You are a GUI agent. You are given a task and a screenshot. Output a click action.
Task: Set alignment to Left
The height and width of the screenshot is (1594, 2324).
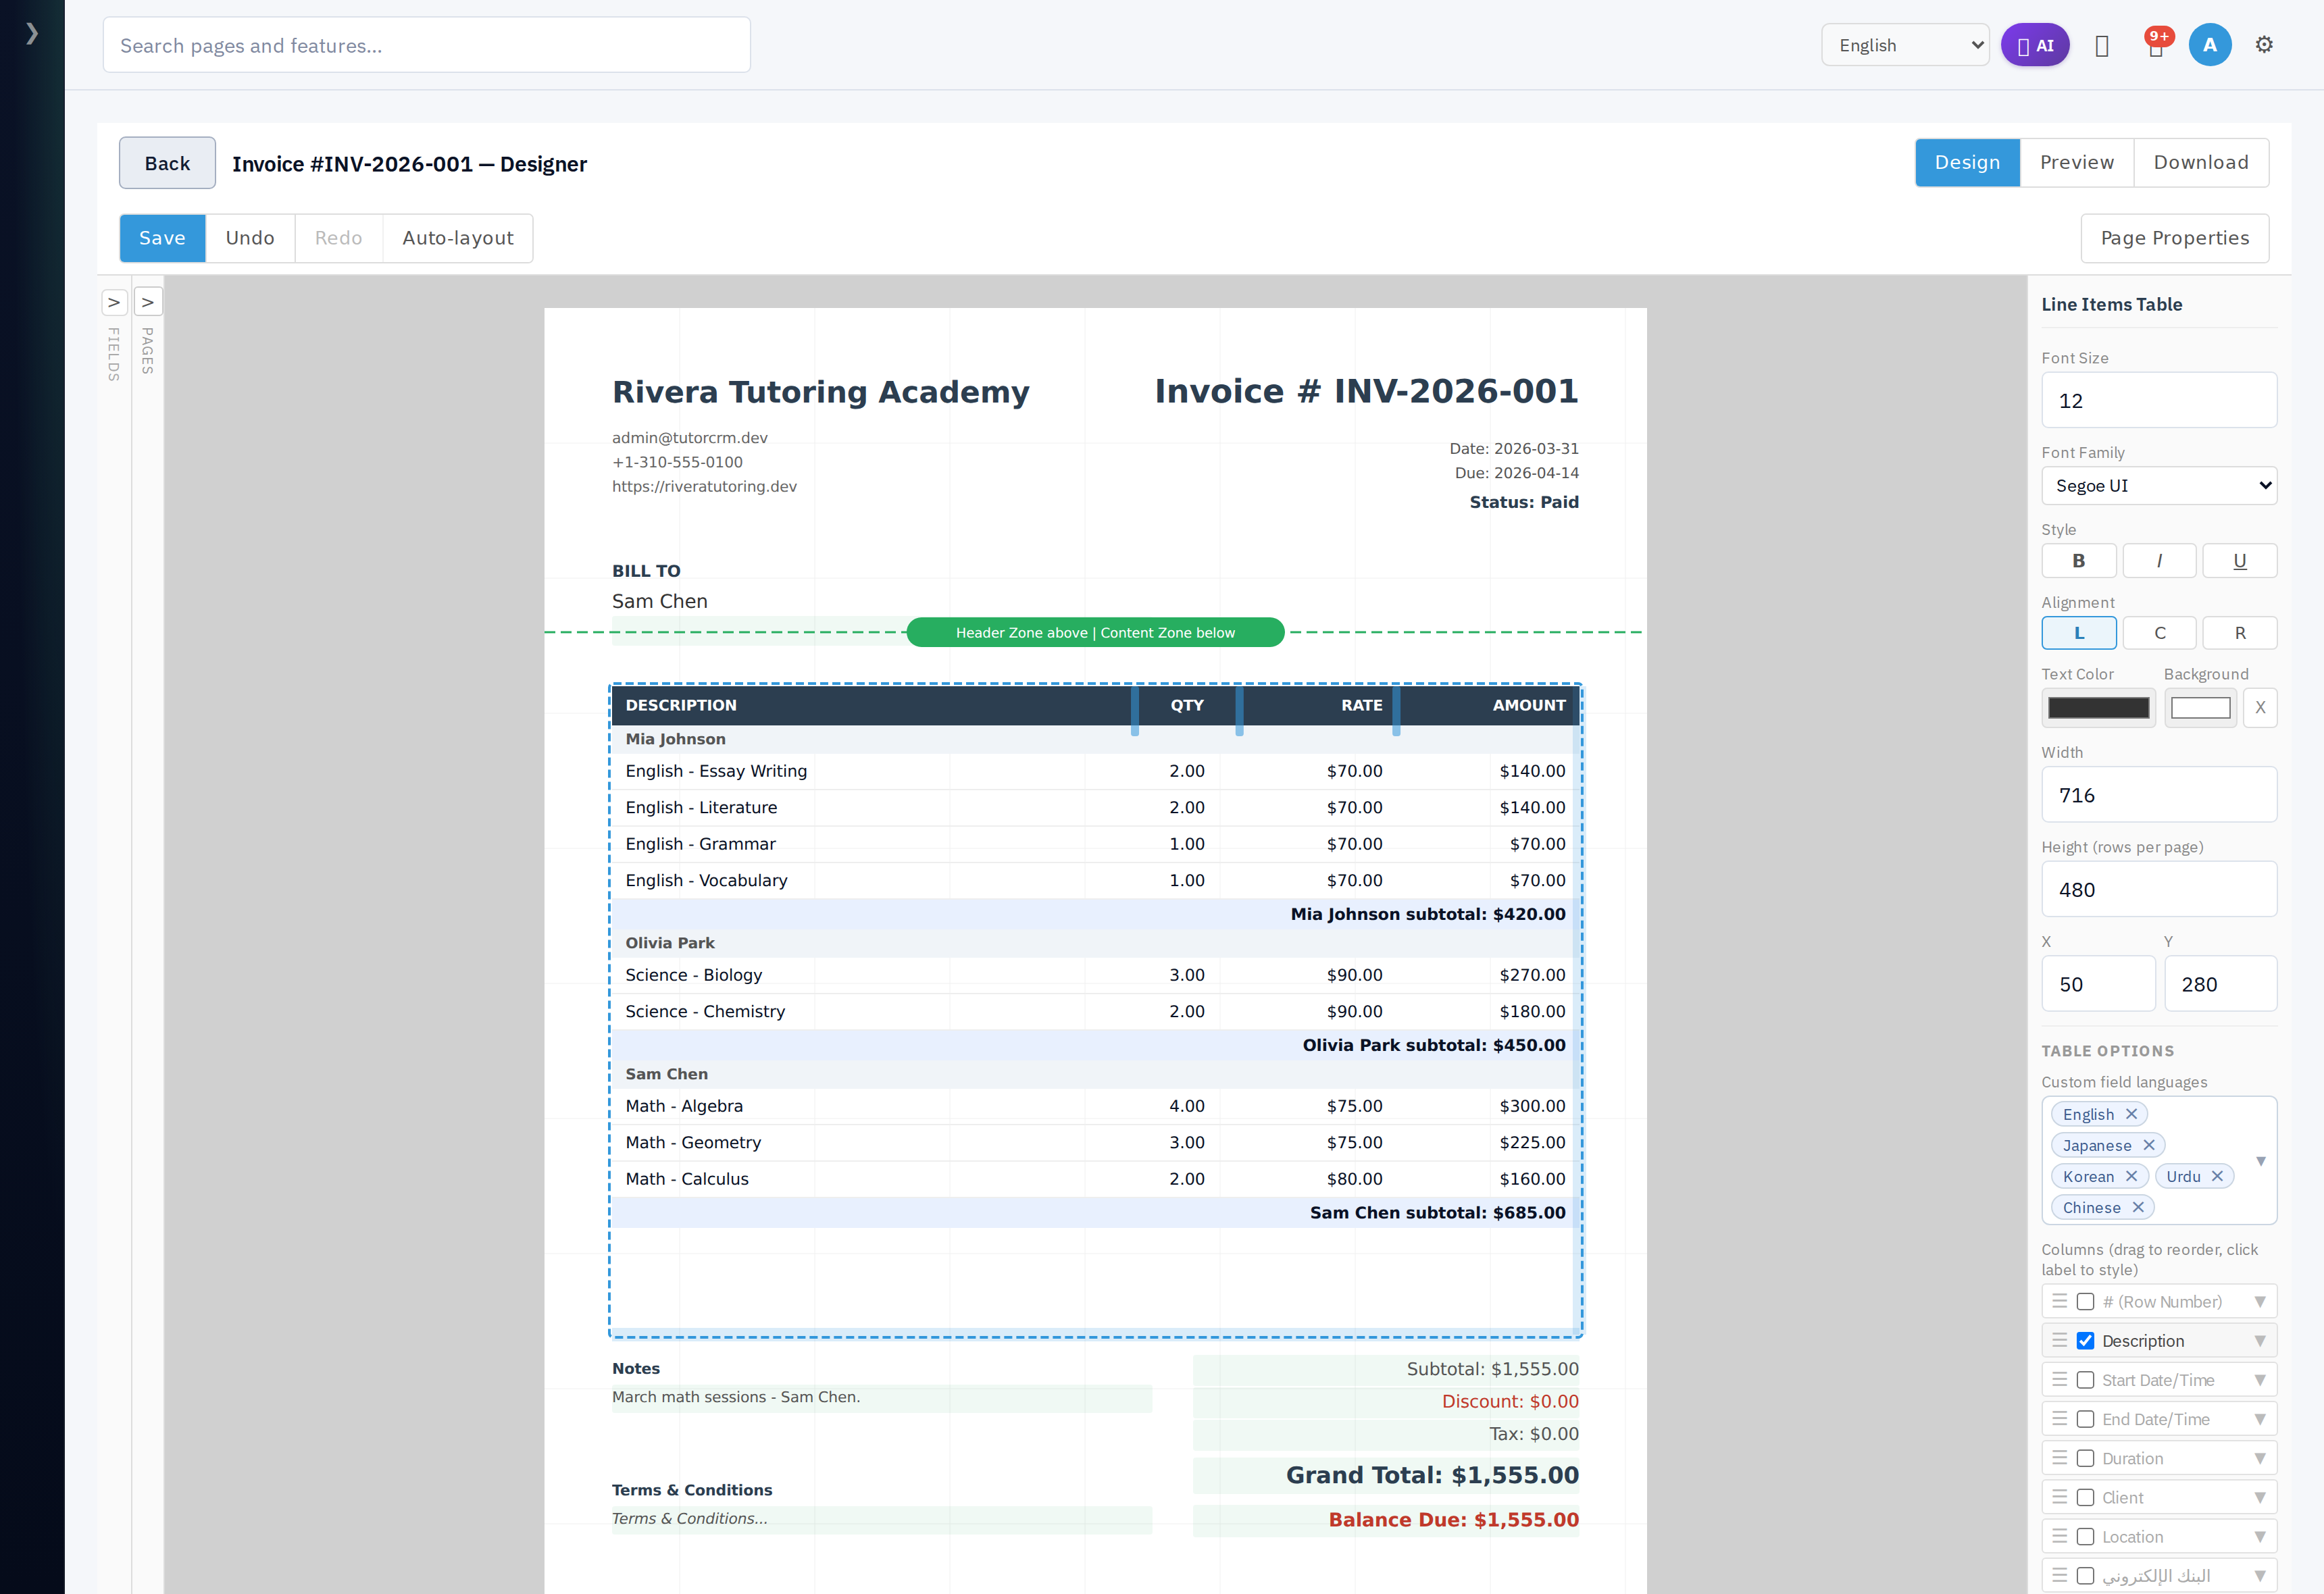click(x=2079, y=633)
